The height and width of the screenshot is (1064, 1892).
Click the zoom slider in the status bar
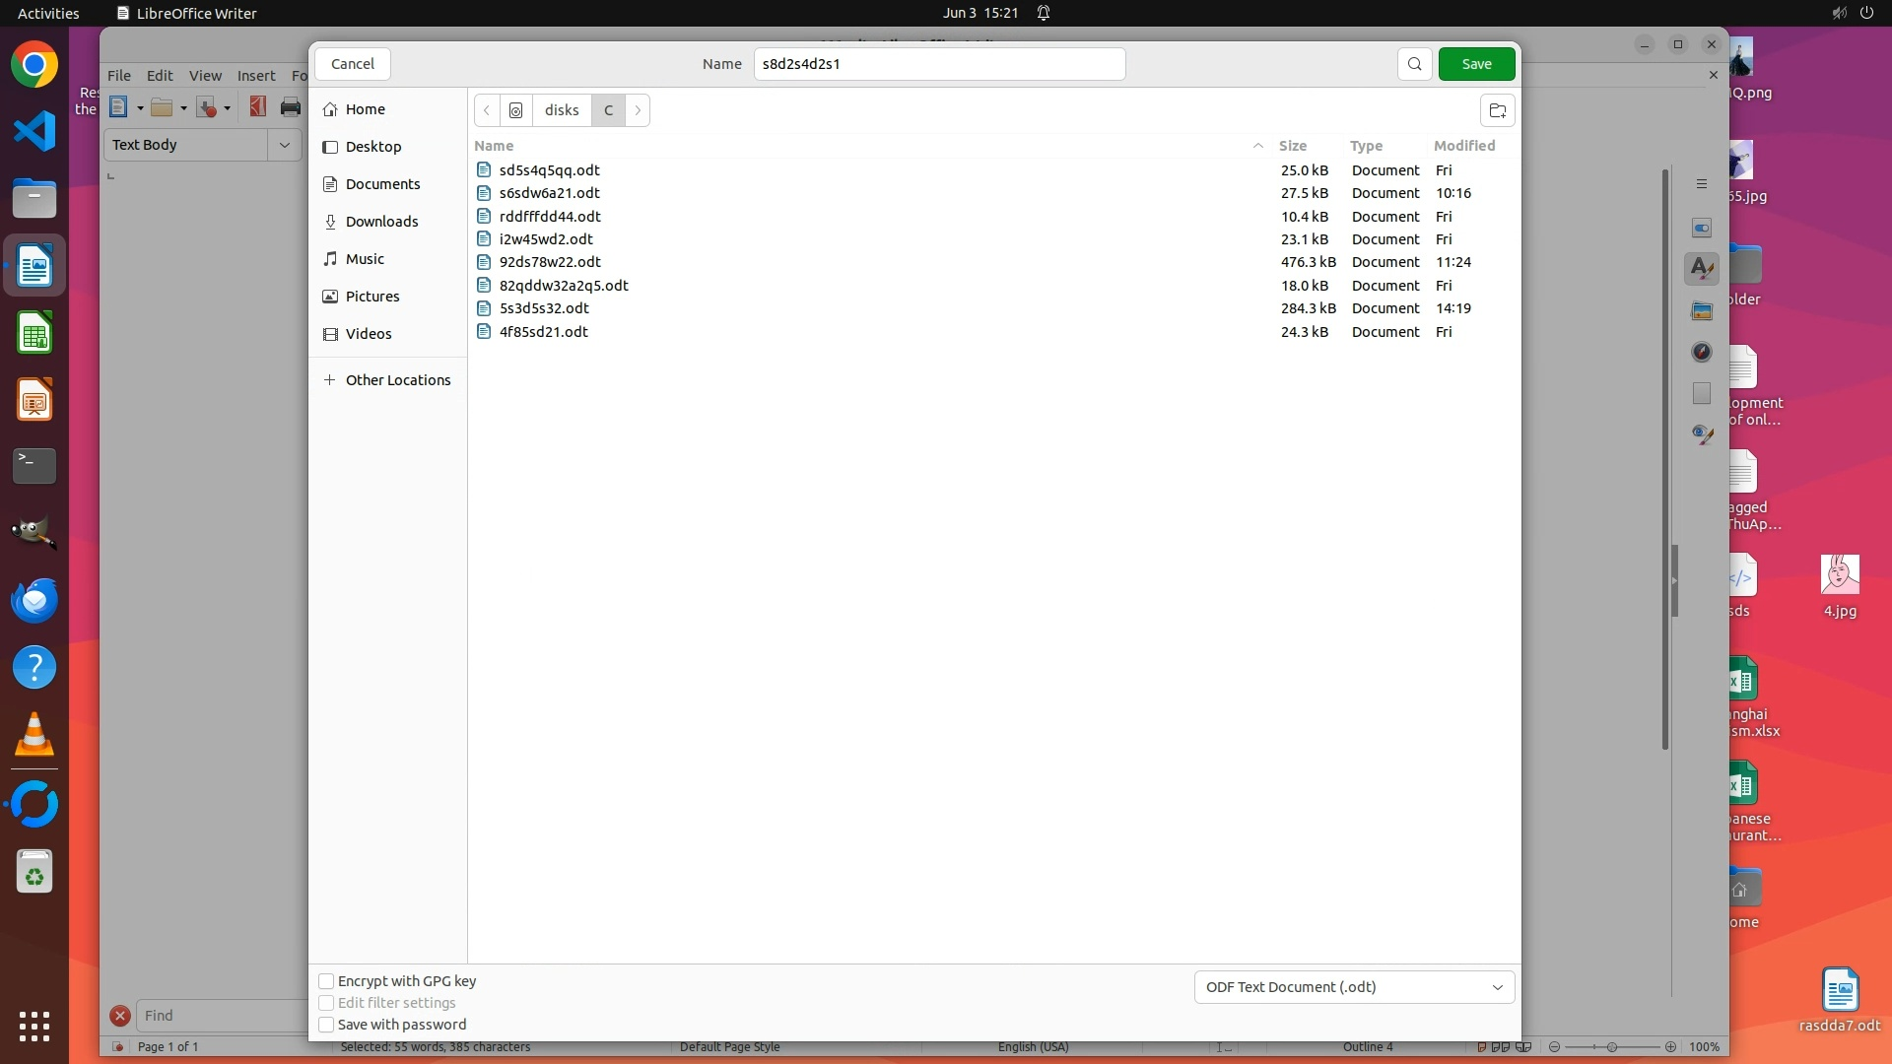click(1612, 1047)
